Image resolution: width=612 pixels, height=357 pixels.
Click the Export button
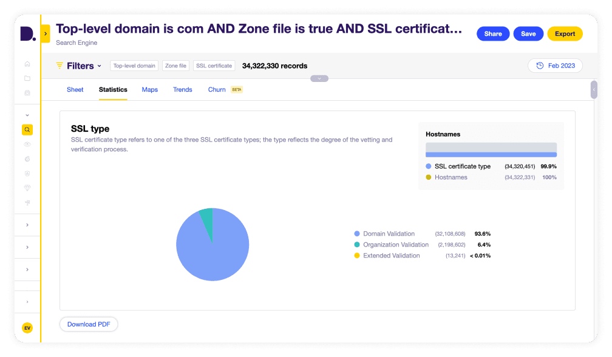(565, 34)
